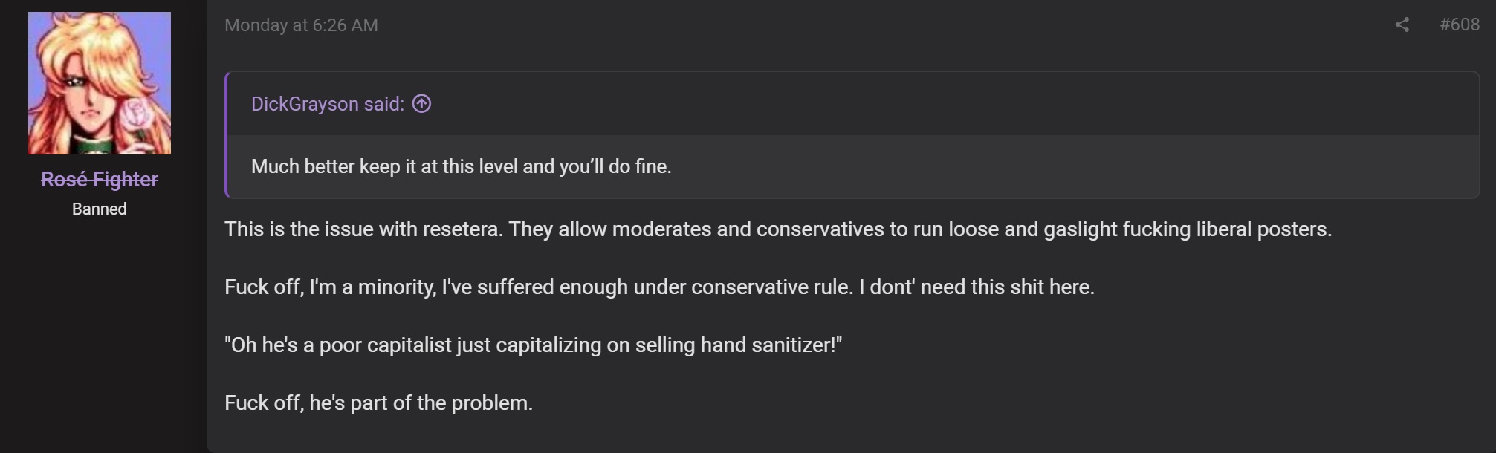Click the quote header bar beside DickGrayson
Screen dimensions: 1496x453
(x=853, y=104)
